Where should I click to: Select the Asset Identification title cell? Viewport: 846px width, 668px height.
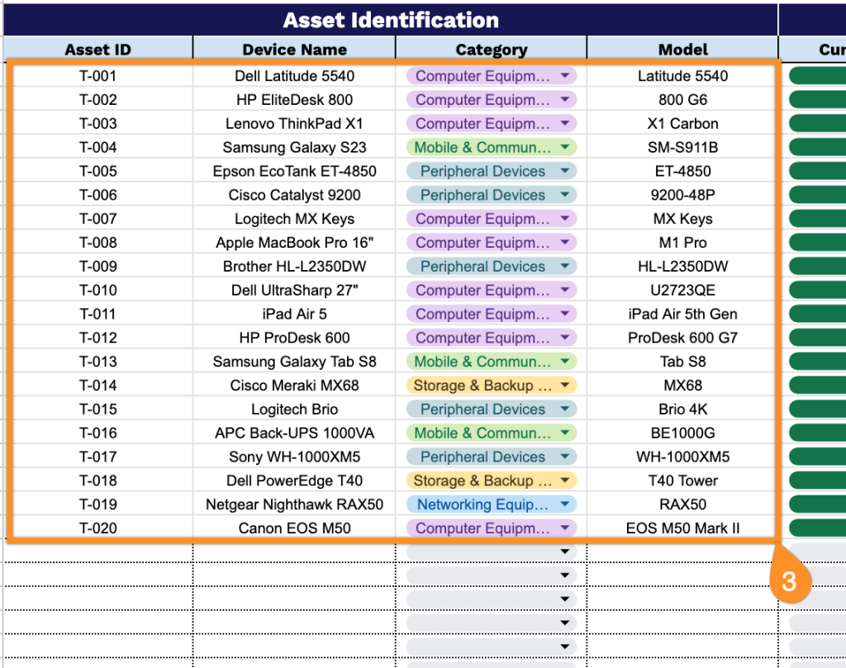pyautogui.click(x=390, y=20)
